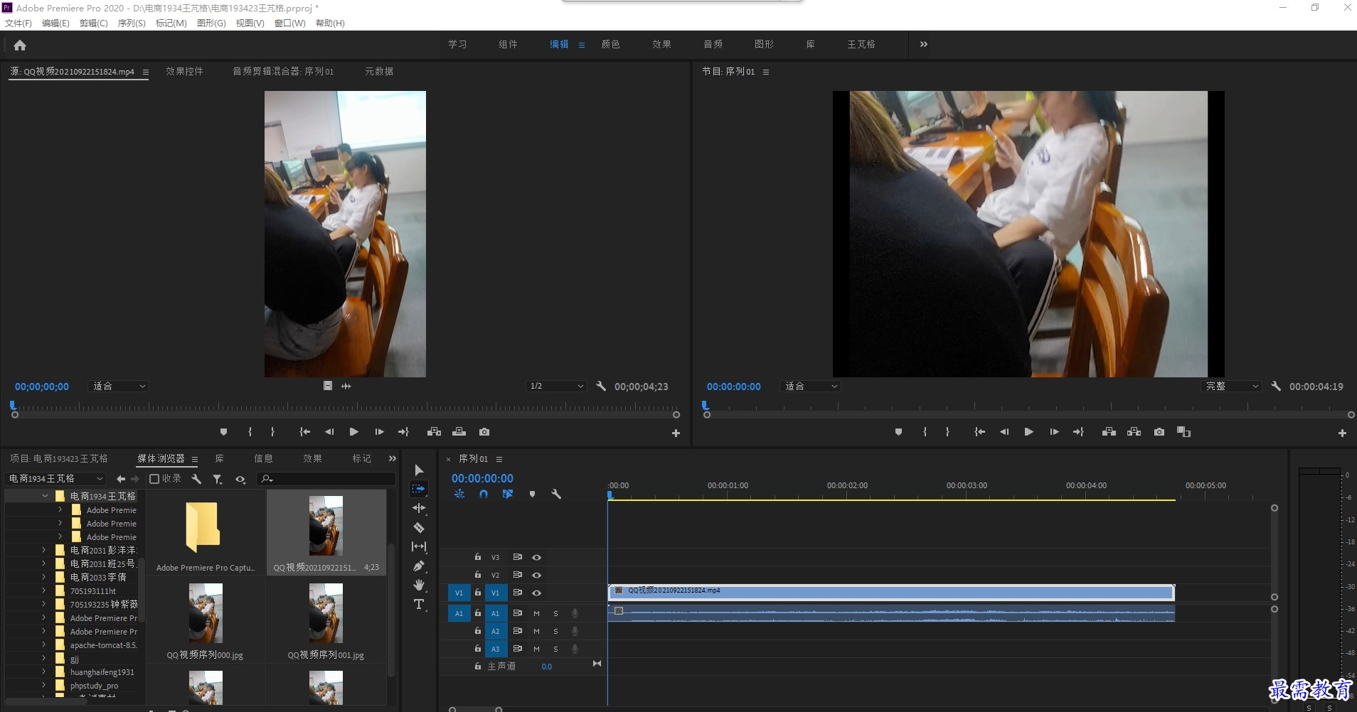Viewport: 1357px width, 712px height.
Task: Toggle lock on V3 track
Action: 478,557
